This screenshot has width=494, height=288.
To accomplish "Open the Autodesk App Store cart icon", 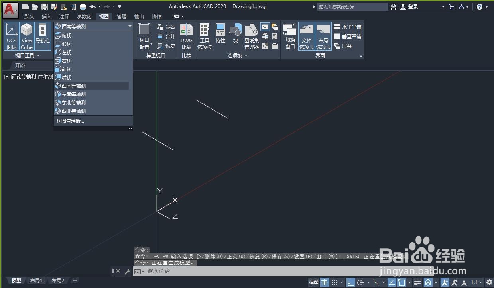I will tap(452, 7).
